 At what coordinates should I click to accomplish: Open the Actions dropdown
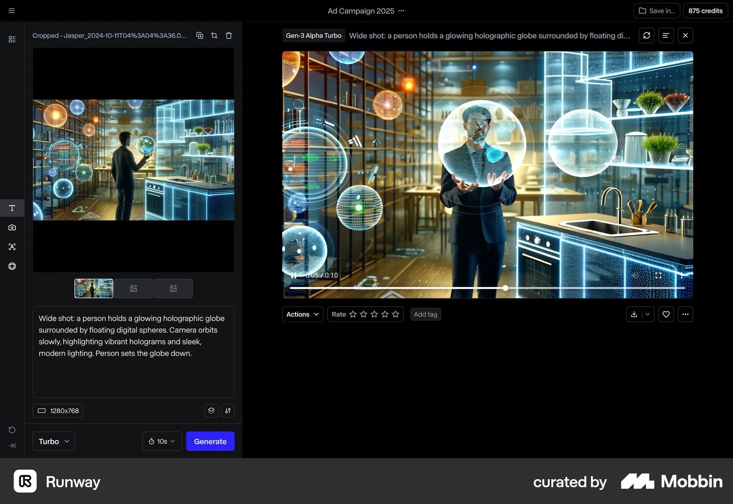pyautogui.click(x=302, y=314)
